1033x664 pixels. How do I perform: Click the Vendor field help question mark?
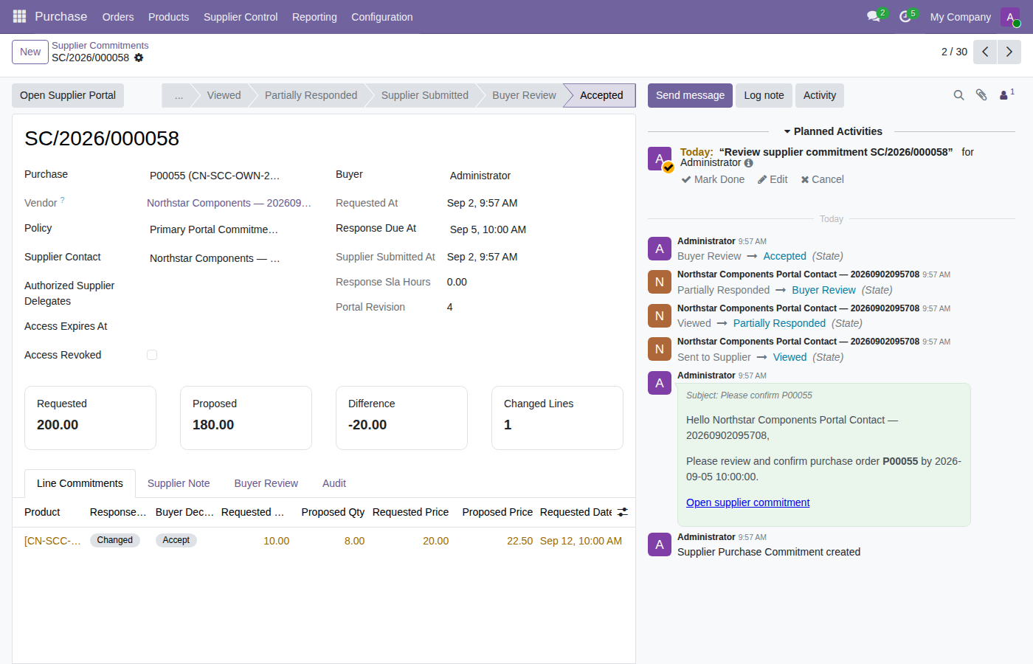click(x=63, y=200)
